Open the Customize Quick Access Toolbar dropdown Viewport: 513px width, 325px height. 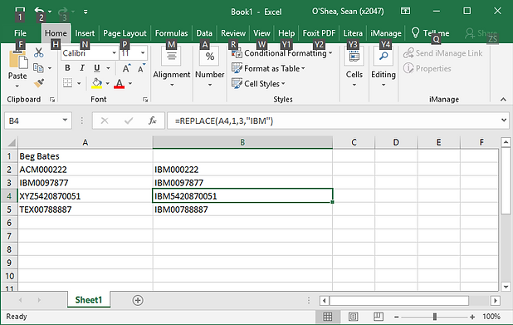[x=85, y=12]
